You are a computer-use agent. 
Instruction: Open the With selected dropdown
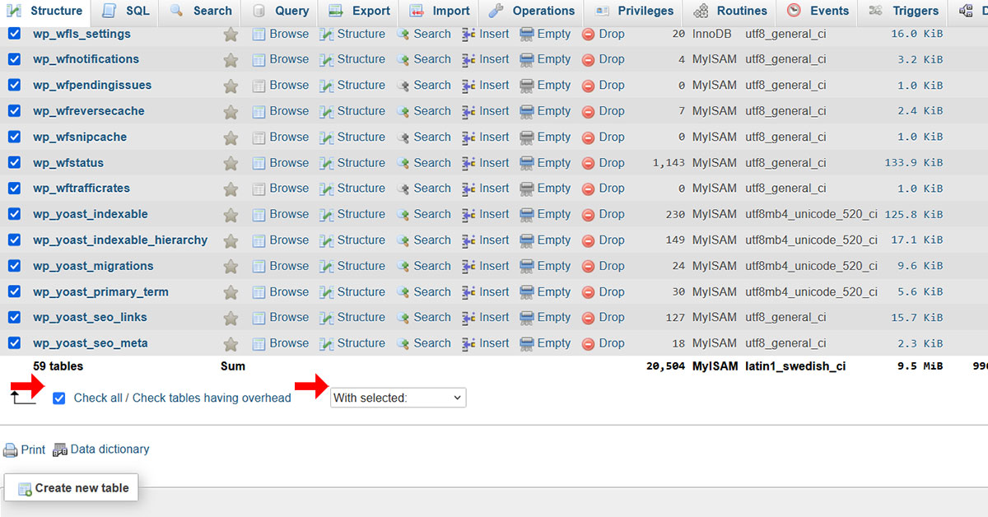point(398,398)
